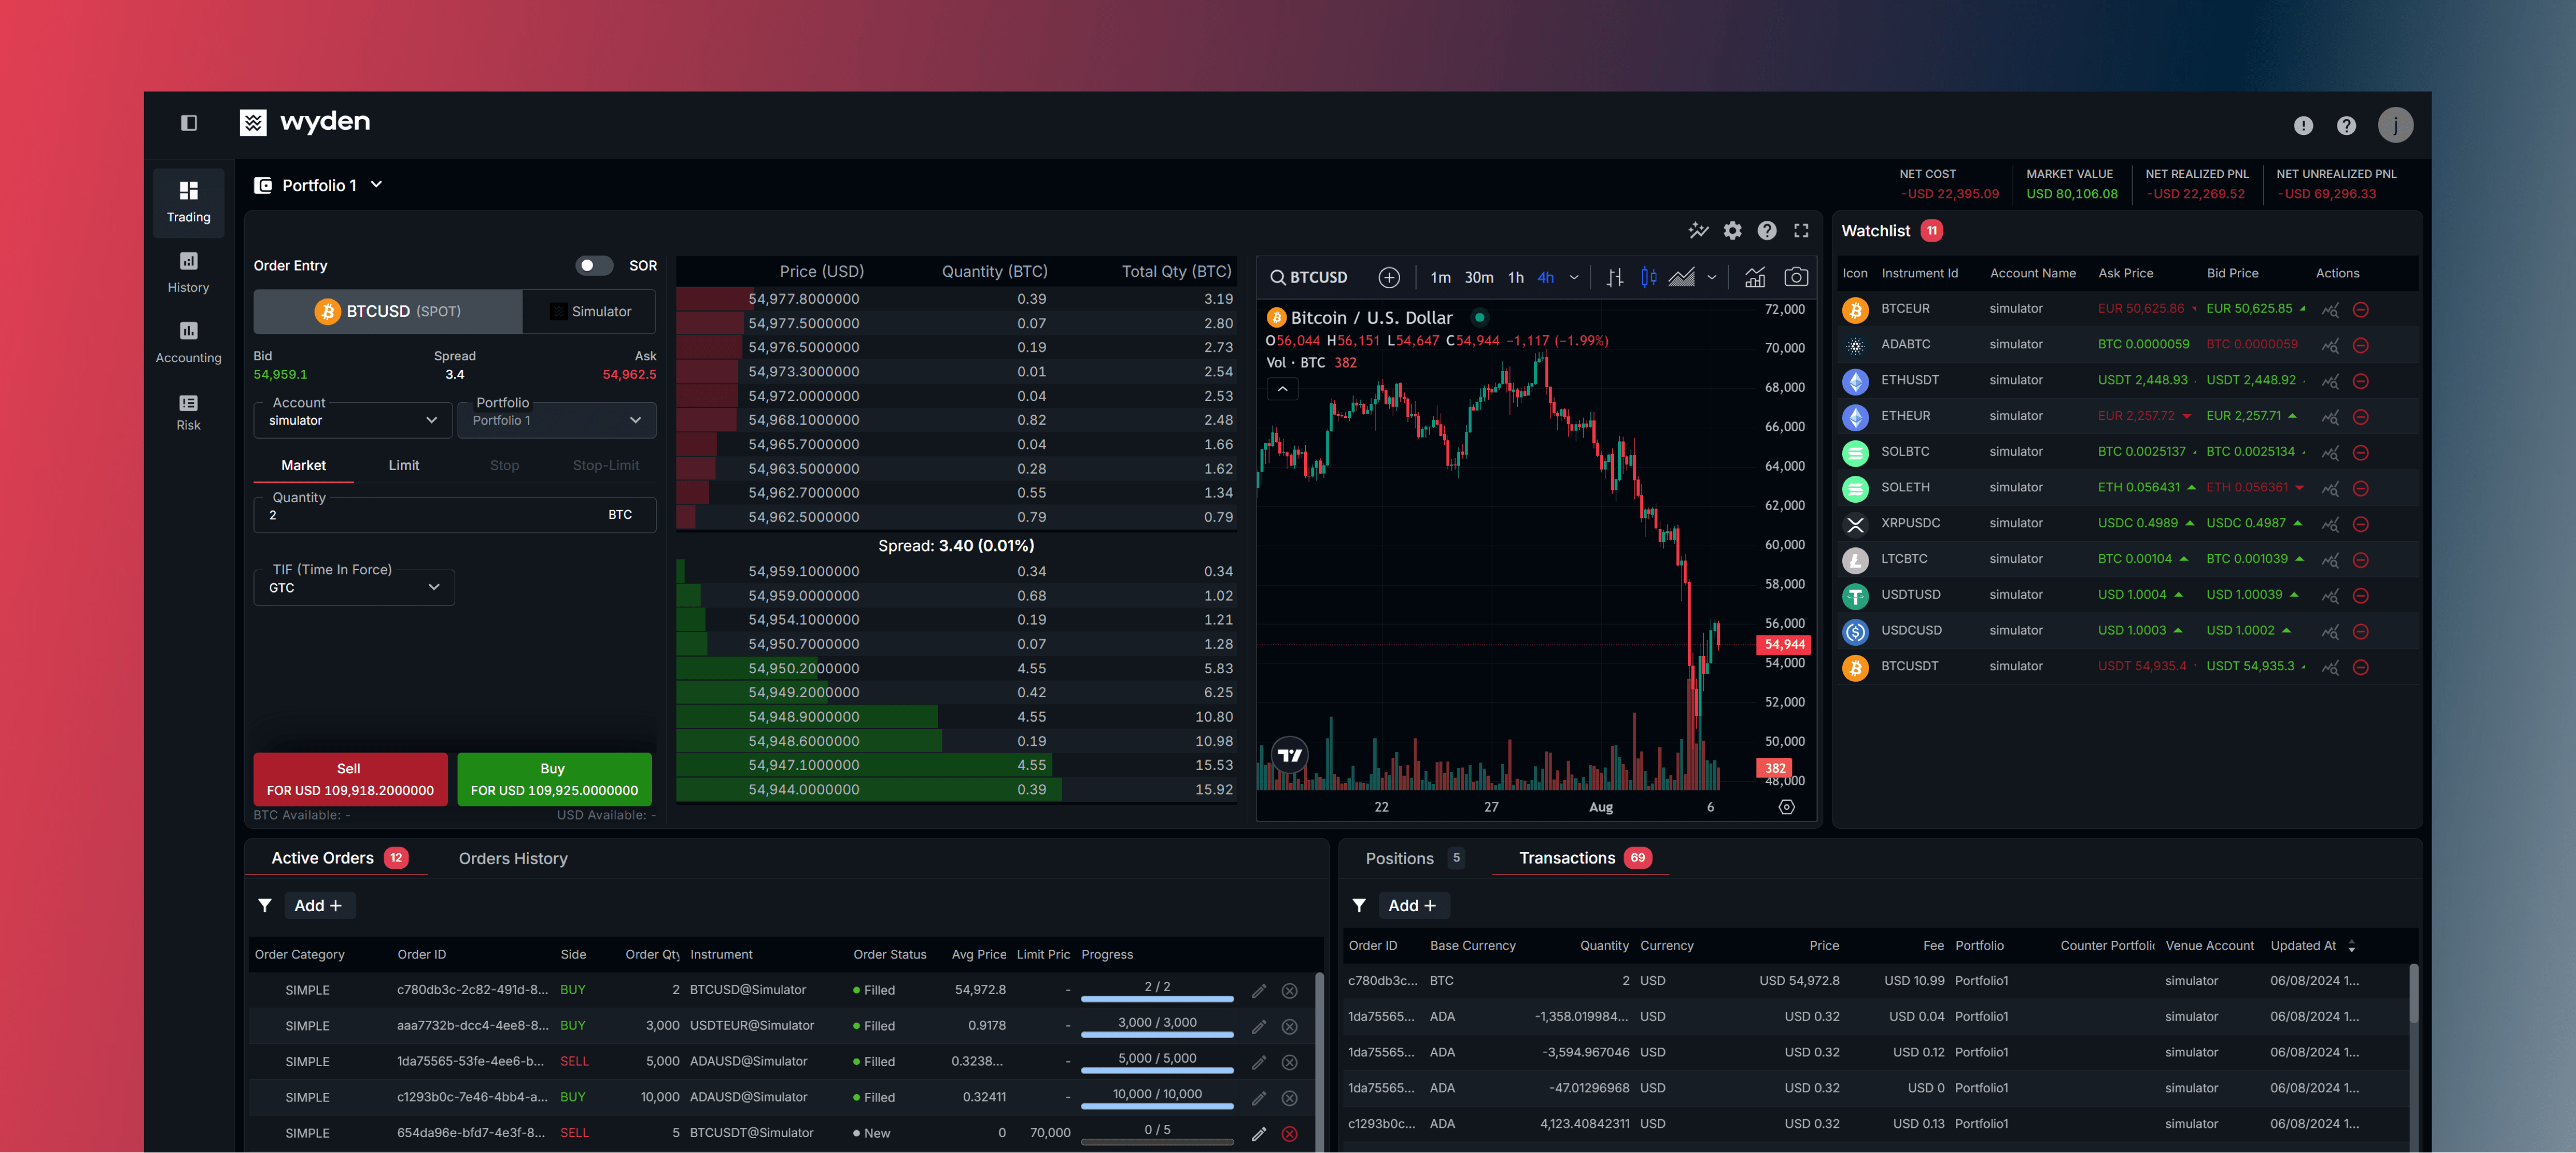Switch to the Accounting section in the sidebar
This screenshot has width=2576, height=1153.
(188, 340)
